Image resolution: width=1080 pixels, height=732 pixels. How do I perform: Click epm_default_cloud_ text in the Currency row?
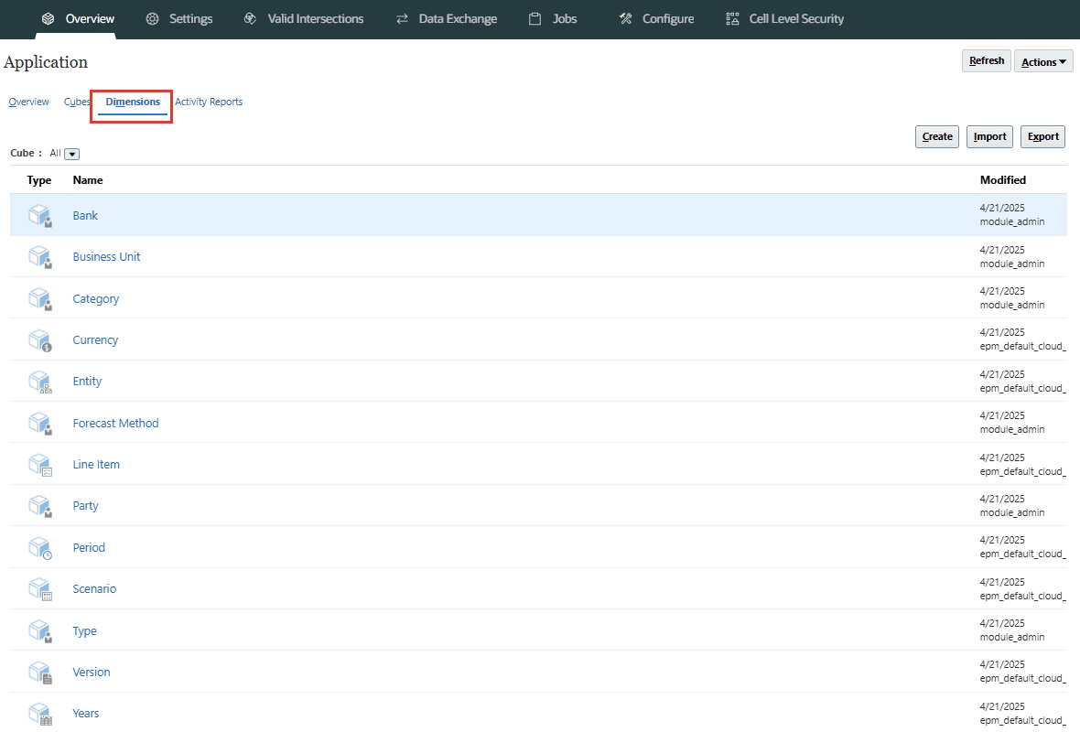pyautogui.click(x=1023, y=347)
